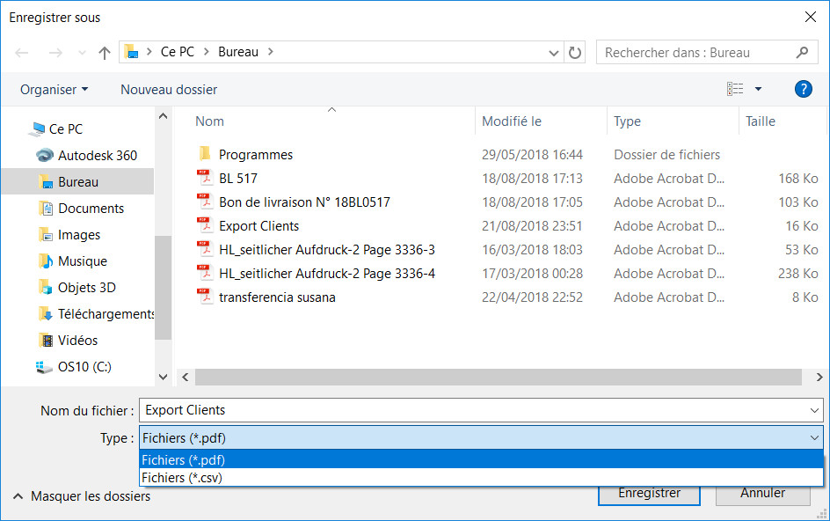
Task: Expand the file name history dropdown arrow
Action: 814,410
